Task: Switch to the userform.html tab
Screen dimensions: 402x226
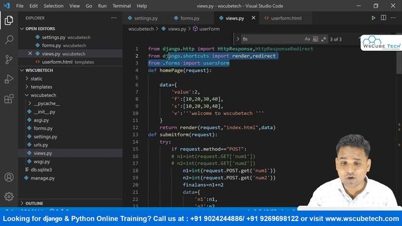Action: [286, 18]
